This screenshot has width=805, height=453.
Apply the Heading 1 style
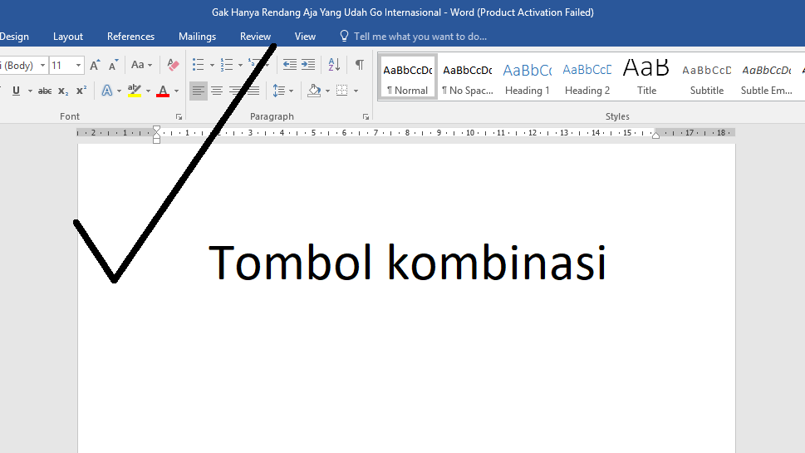[x=528, y=77]
